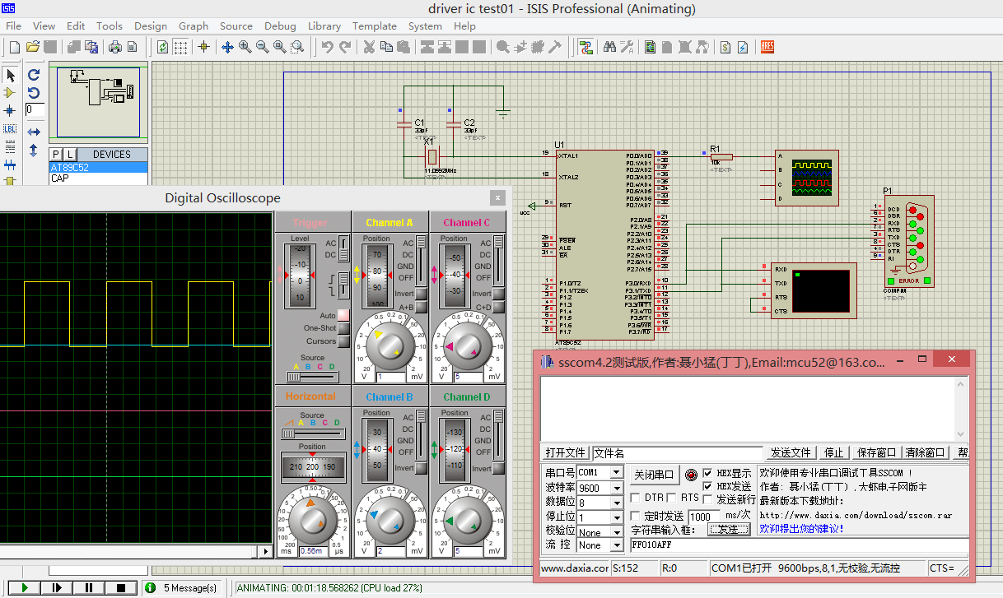
Task: Toggle oscilloscope trigger Auto button
Action: pos(344,315)
